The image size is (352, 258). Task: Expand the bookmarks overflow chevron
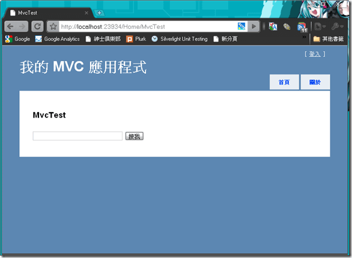[x=304, y=37]
